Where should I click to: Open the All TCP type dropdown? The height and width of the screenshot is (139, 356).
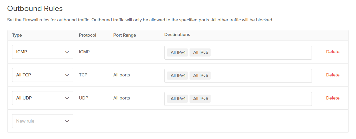(x=42, y=75)
